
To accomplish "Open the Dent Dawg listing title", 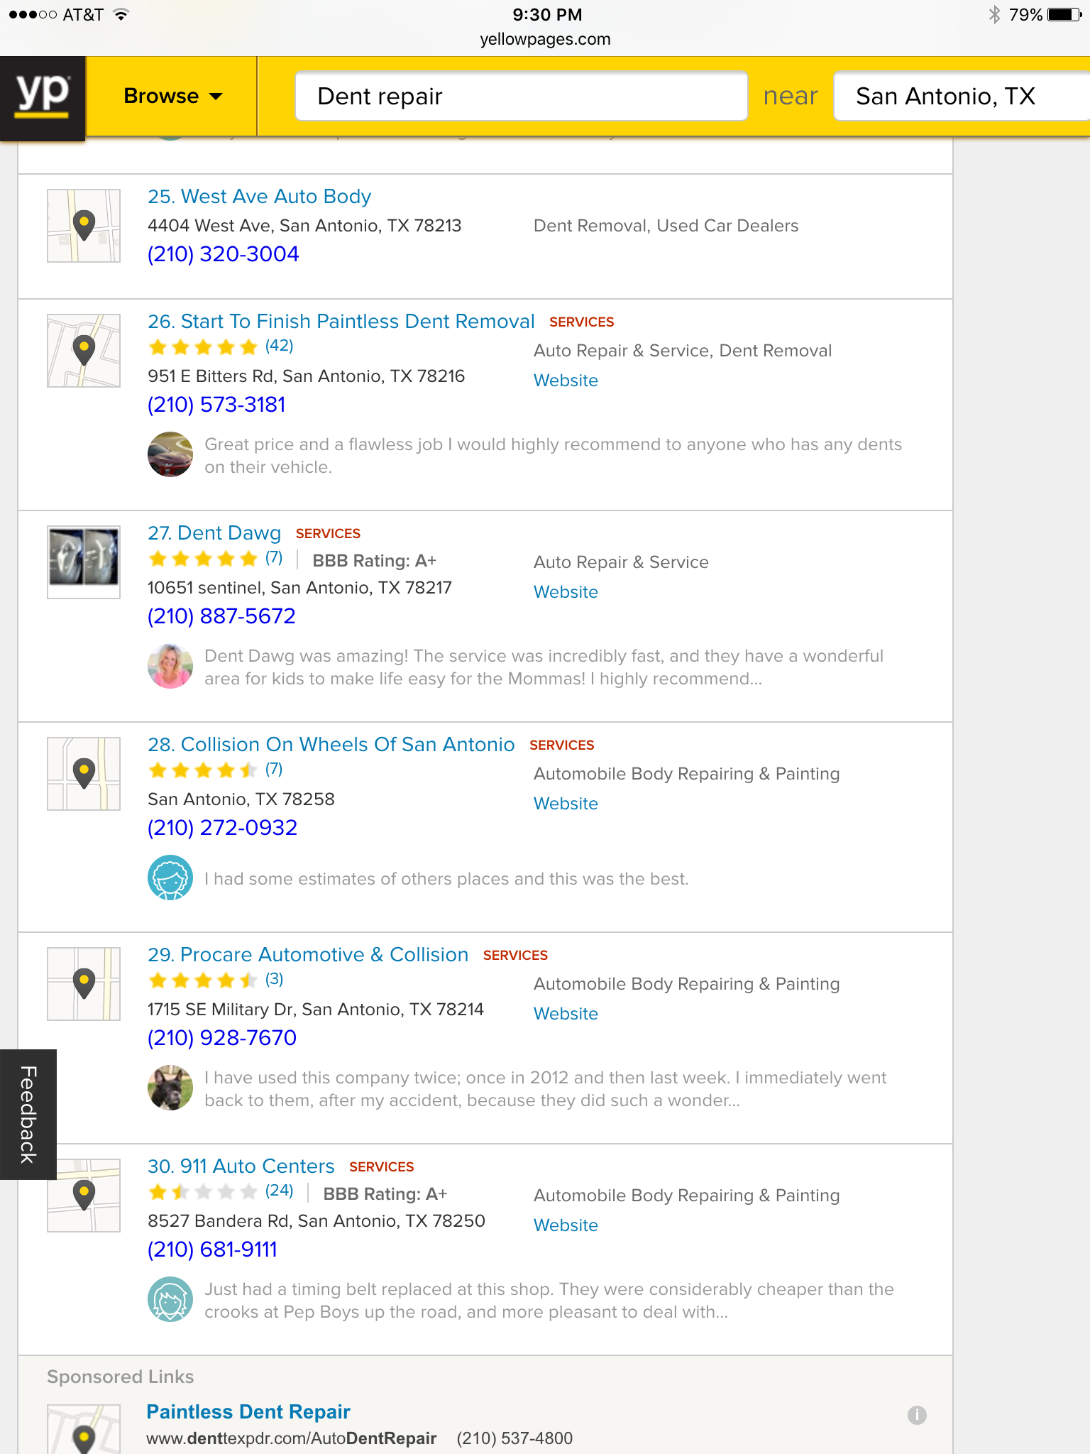I will tap(214, 533).
